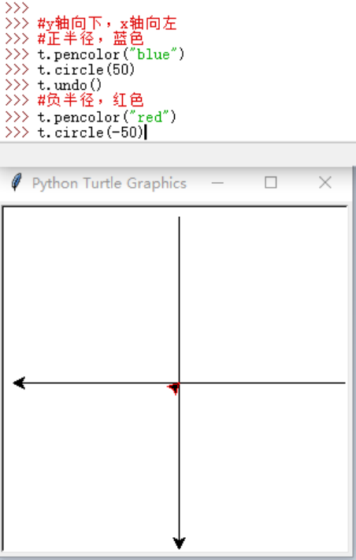Maximize the Python Turtle Graphics window
356x560 pixels.
271,182
